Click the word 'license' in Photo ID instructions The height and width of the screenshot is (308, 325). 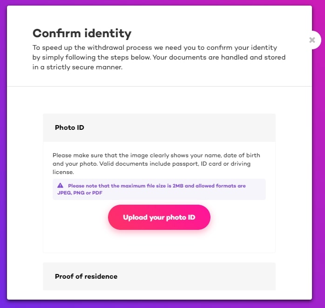[63, 172]
